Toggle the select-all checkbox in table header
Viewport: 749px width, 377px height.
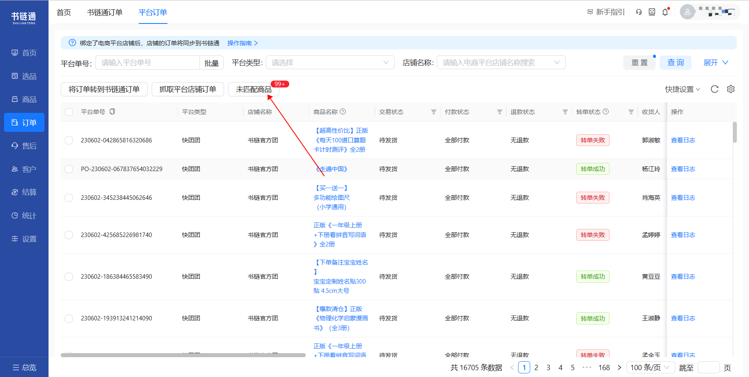[x=69, y=112]
